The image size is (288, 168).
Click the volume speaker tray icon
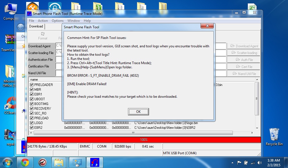pyautogui.click(x=260, y=162)
